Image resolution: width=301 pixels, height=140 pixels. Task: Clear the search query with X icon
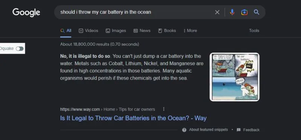pos(217,12)
